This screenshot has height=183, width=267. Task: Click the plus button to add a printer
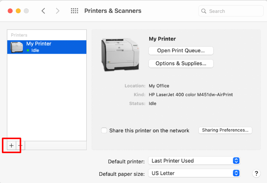[11, 146]
